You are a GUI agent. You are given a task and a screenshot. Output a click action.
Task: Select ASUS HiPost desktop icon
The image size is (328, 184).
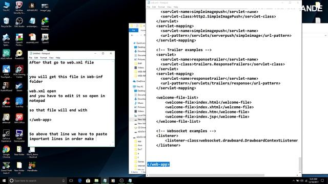point(6,55)
